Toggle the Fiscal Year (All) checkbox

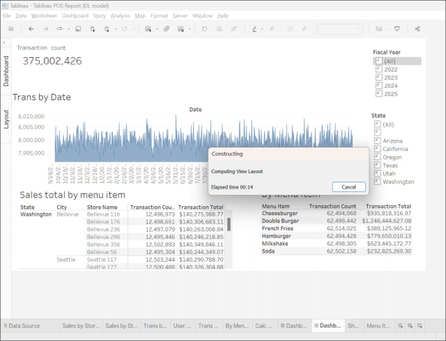point(378,61)
